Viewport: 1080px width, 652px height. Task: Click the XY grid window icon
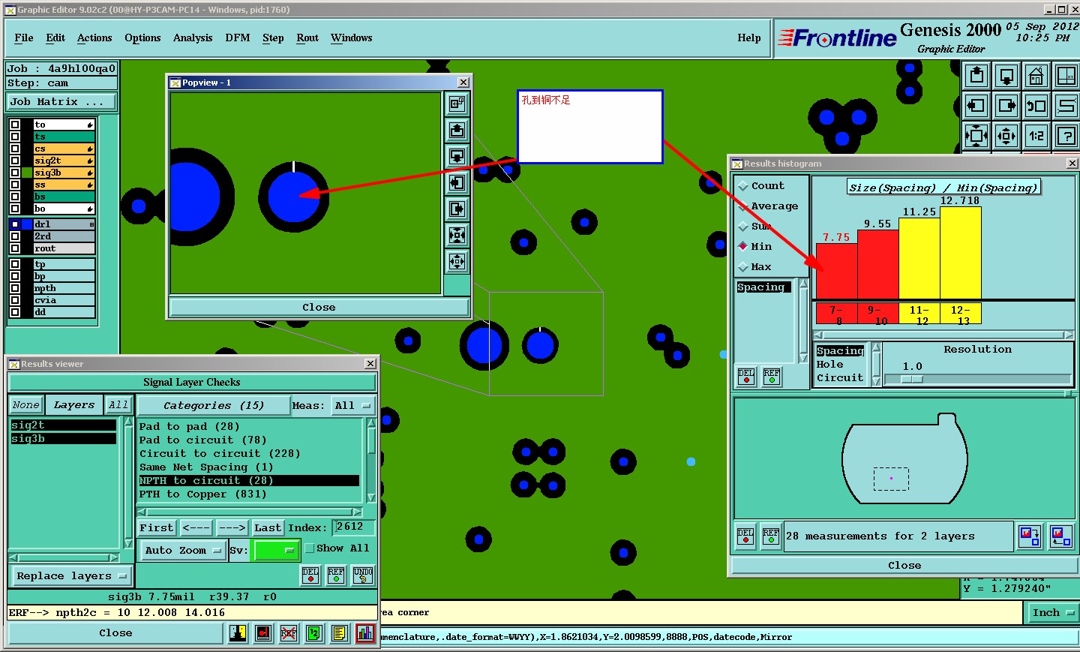pyautogui.click(x=1066, y=76)
